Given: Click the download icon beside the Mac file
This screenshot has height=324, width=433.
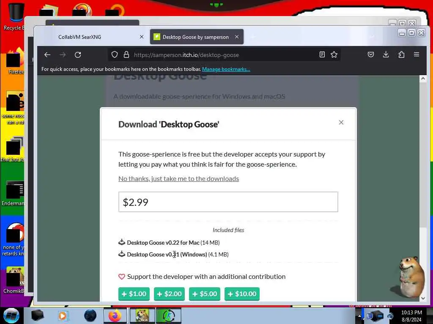Looking at the screenshot, I should point(122,243).
